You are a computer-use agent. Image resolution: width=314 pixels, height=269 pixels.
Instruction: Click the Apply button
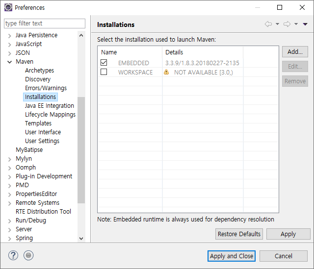coord(288,234)
